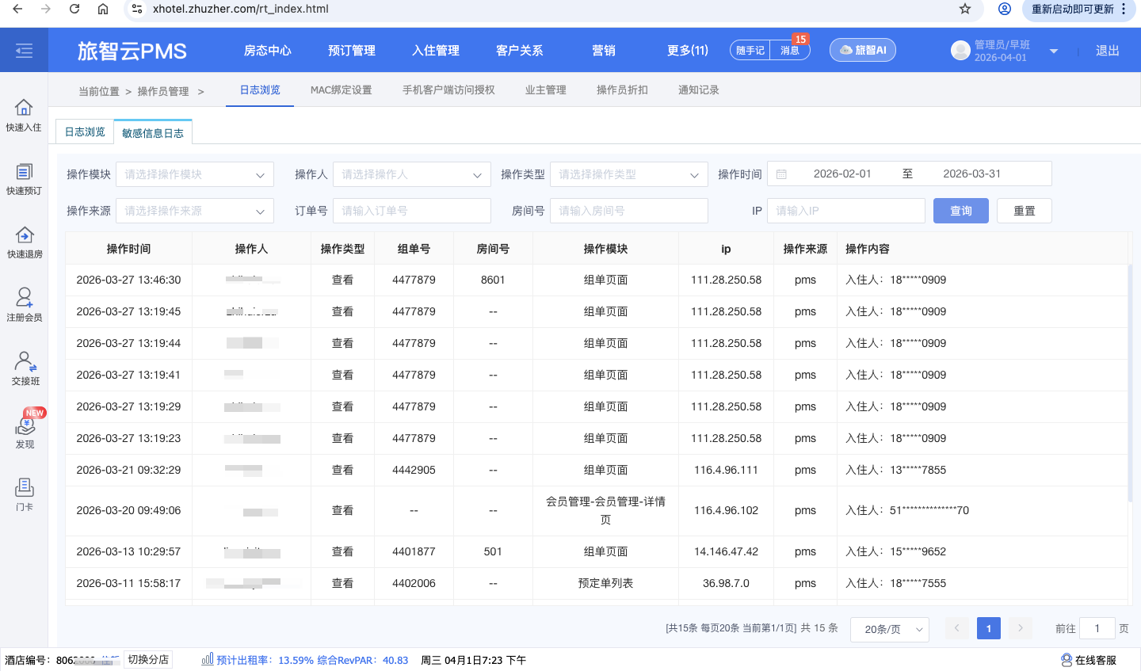Click the 查询 search button
This screenshot has width=1141, height=671.
[960, 211]
